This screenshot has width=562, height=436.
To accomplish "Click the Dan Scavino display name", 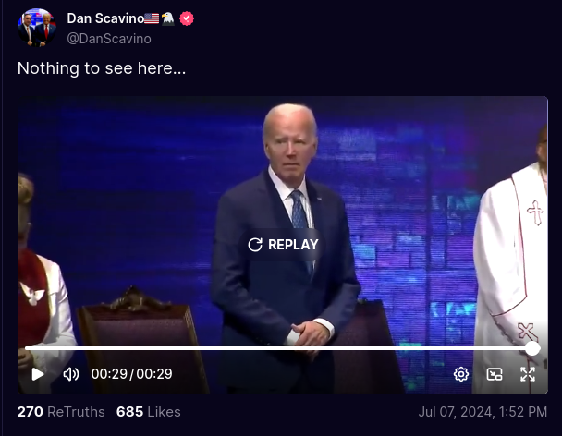I will 105,18.
